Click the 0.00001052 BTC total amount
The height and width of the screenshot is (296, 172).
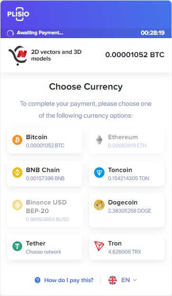click(x=135, y=55)
